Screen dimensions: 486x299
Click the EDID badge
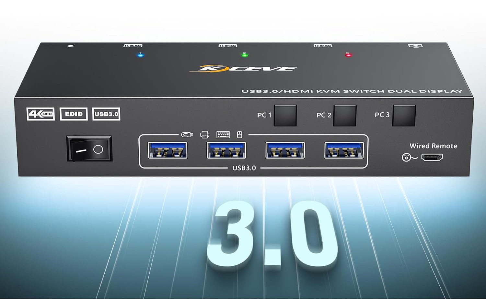74,114
